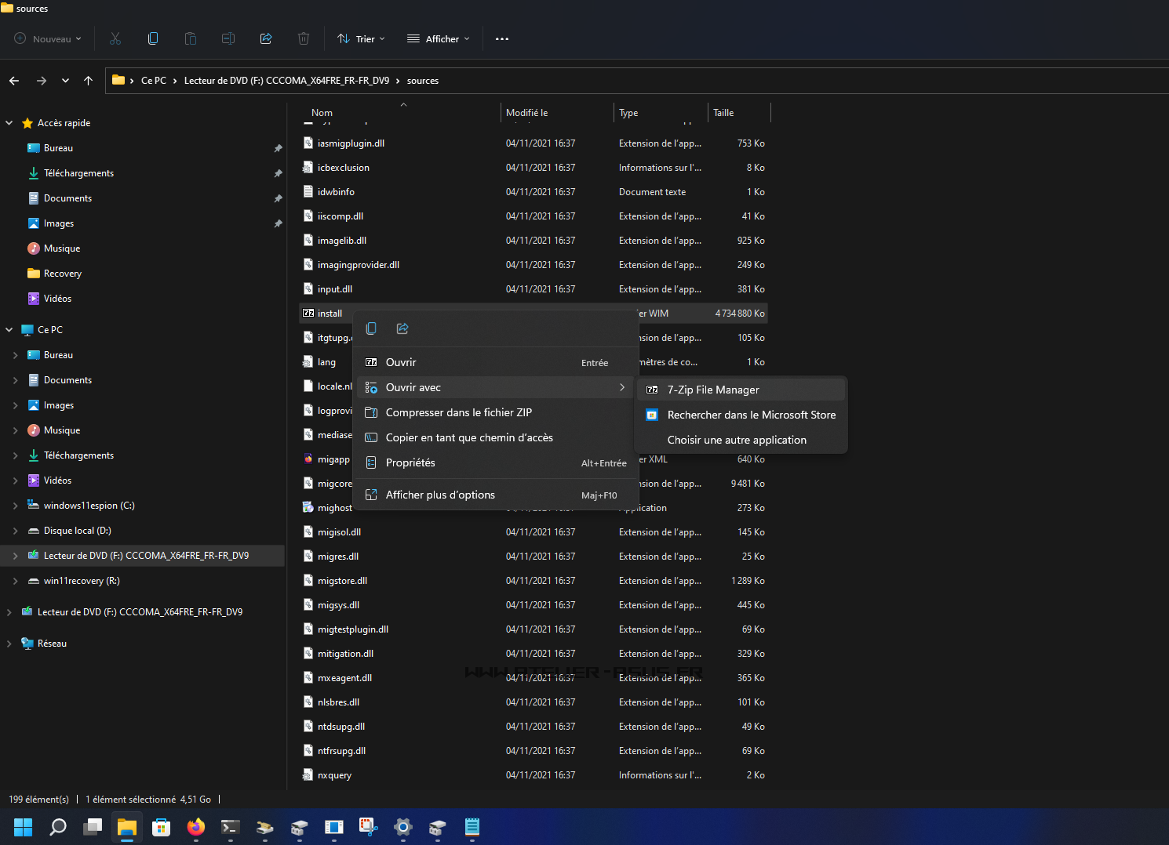Expand the windows11espion (C:) drive
This screenshot has width=1169, height=845.
click(16, 506)
